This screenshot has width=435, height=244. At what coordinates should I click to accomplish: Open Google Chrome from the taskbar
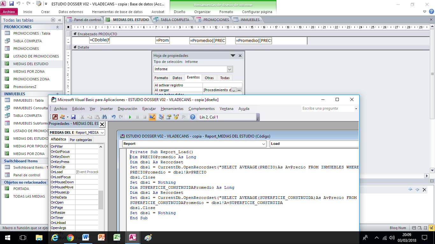tap(70, 237)
